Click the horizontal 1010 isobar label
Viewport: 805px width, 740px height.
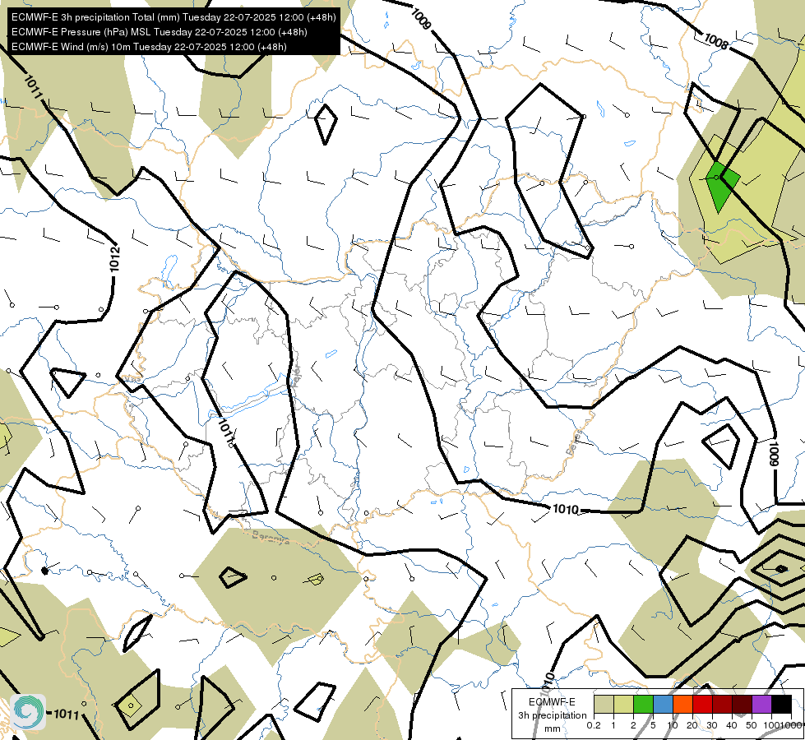point(565,509)
